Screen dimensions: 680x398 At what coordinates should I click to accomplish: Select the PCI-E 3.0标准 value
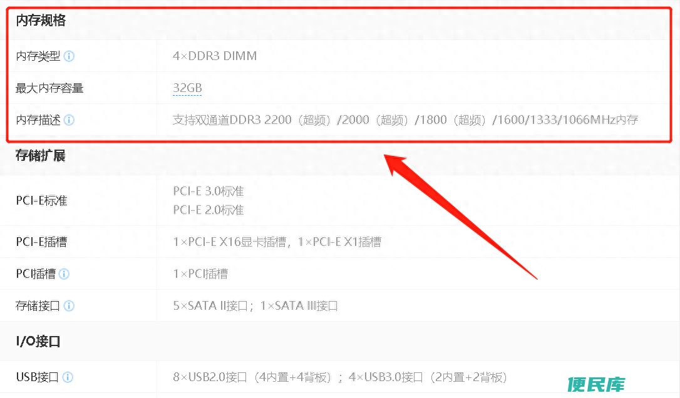tap(209, 191)
